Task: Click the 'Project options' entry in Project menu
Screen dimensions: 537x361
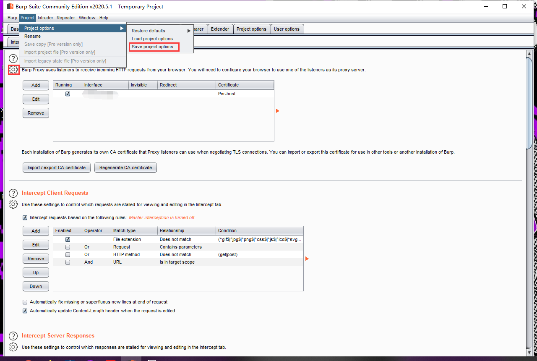Action: click(73, 28)
